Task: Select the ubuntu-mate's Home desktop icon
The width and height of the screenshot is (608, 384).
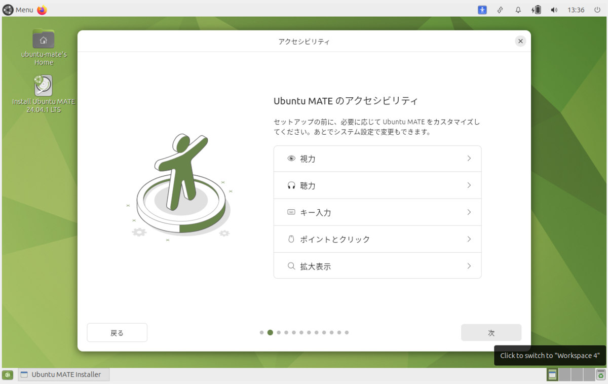Action: [x=44, y=47]
